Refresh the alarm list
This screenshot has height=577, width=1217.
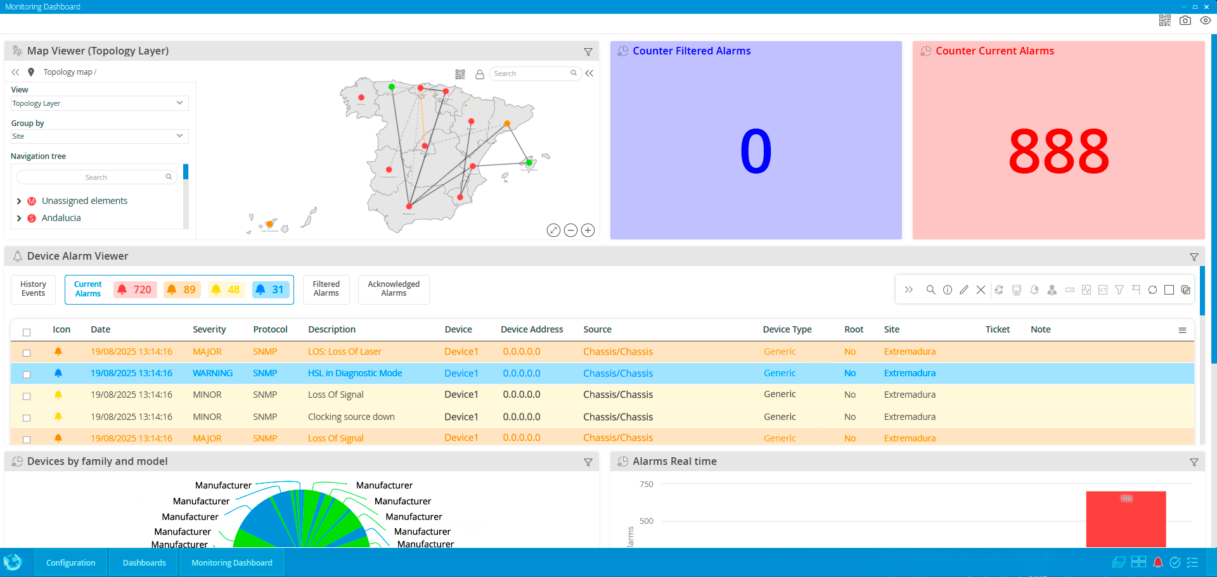click(x=1152, y=290)
